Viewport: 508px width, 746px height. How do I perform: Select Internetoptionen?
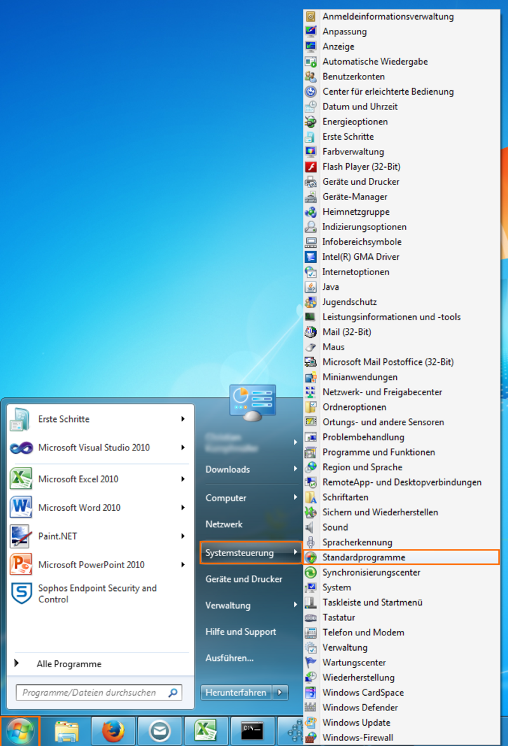coord(401,272)
